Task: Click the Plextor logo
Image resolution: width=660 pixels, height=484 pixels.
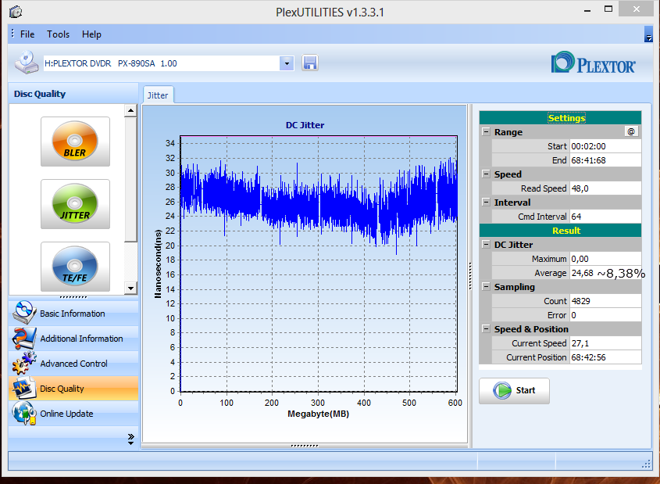Action: tap(593, 63)
